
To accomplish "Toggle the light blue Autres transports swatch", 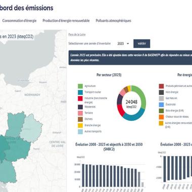I will click(x=80, y=131).
